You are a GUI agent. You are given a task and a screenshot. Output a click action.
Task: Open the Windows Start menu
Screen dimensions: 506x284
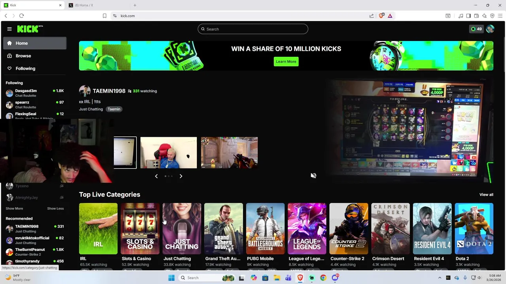pyautogui.click(x=171, y=278)
